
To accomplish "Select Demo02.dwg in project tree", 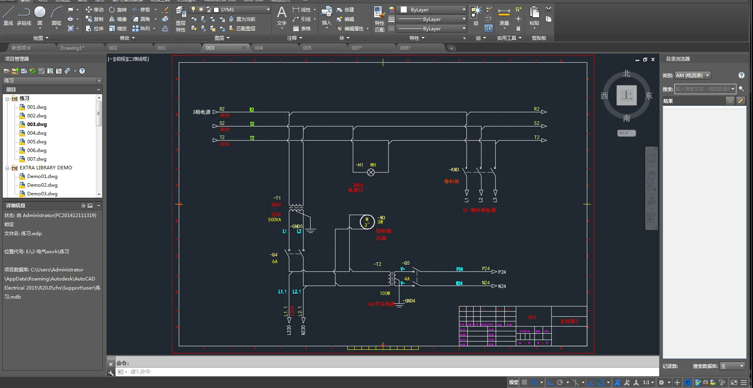I will coord(42,185).
